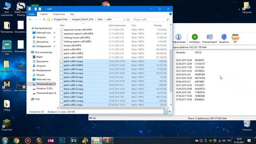
Task: Open File Explorer taskbar button
Action: (x=96, y=140)
